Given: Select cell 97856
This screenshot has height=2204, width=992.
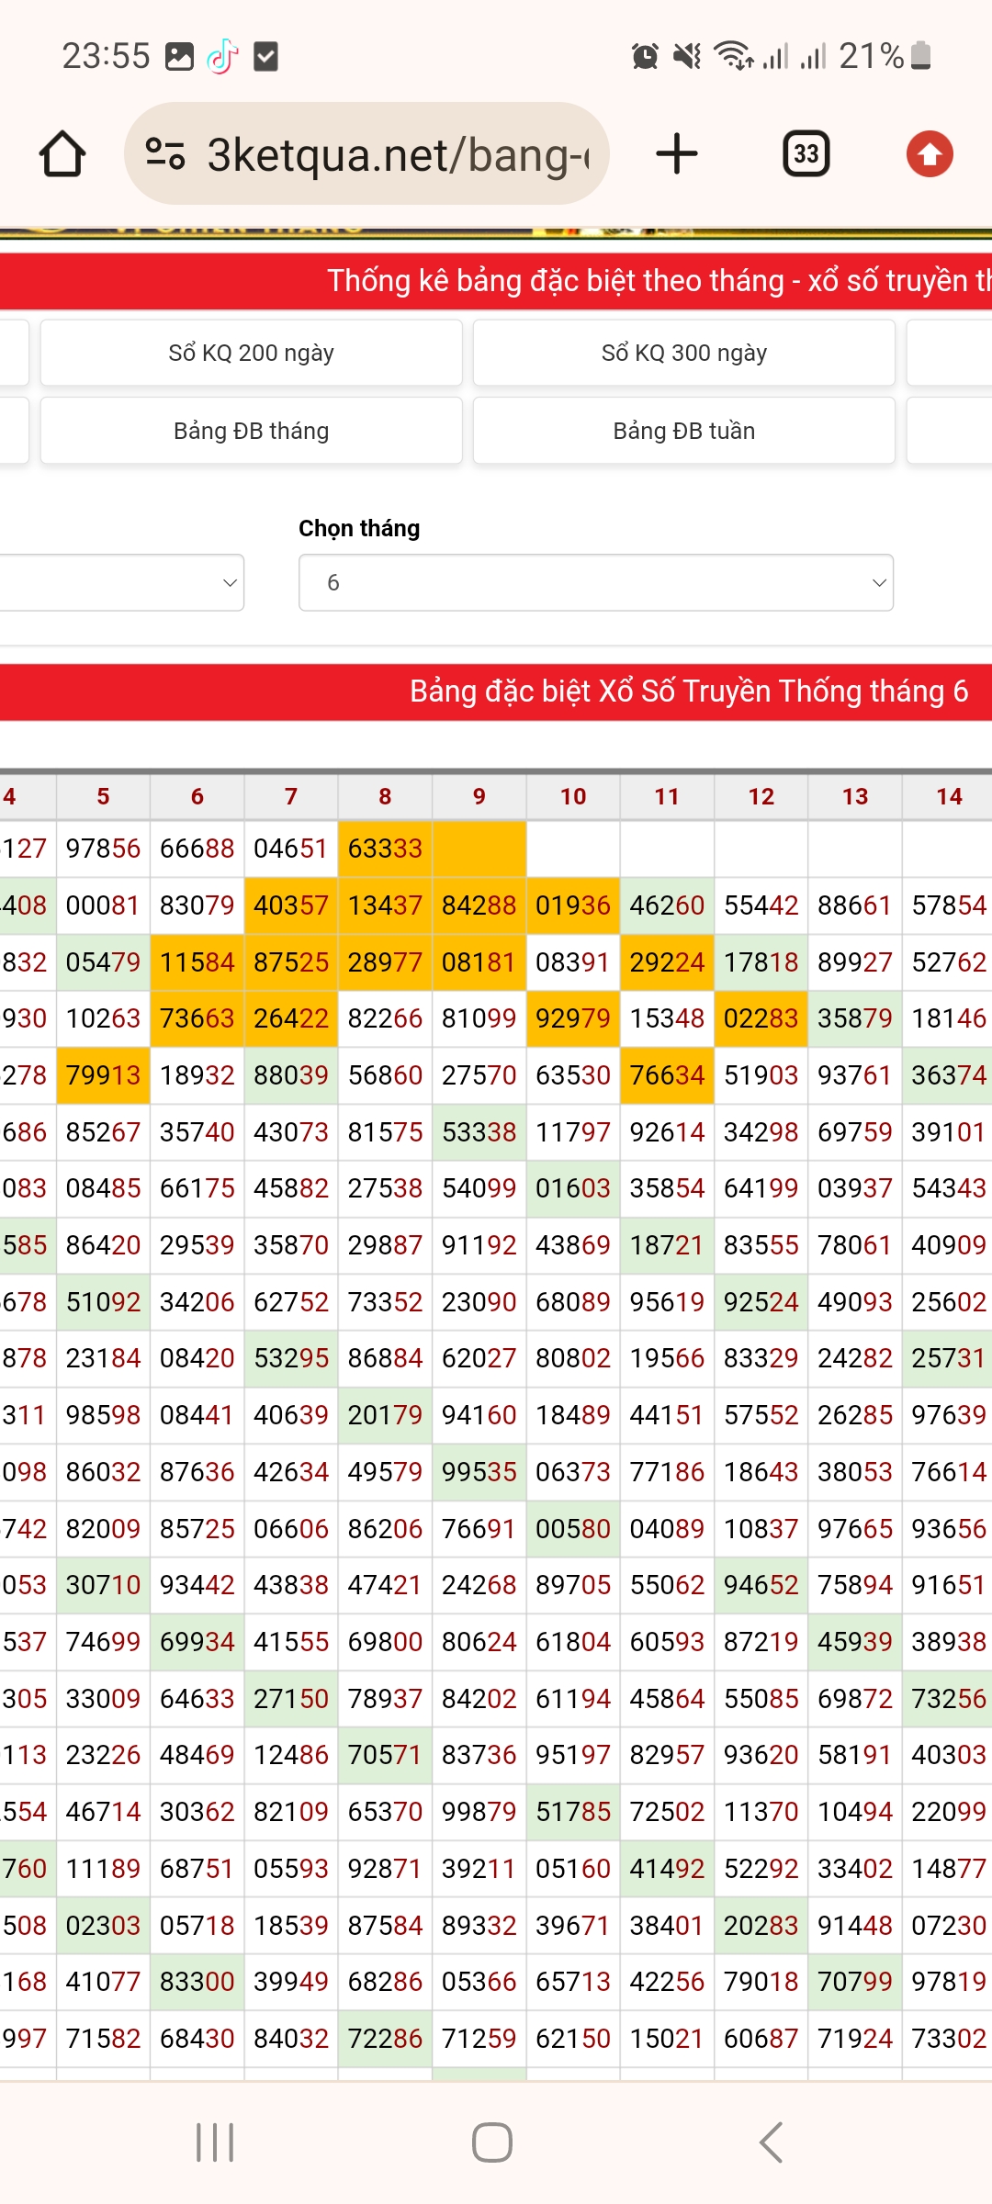Looking at the screenshot, I should 103,849.
